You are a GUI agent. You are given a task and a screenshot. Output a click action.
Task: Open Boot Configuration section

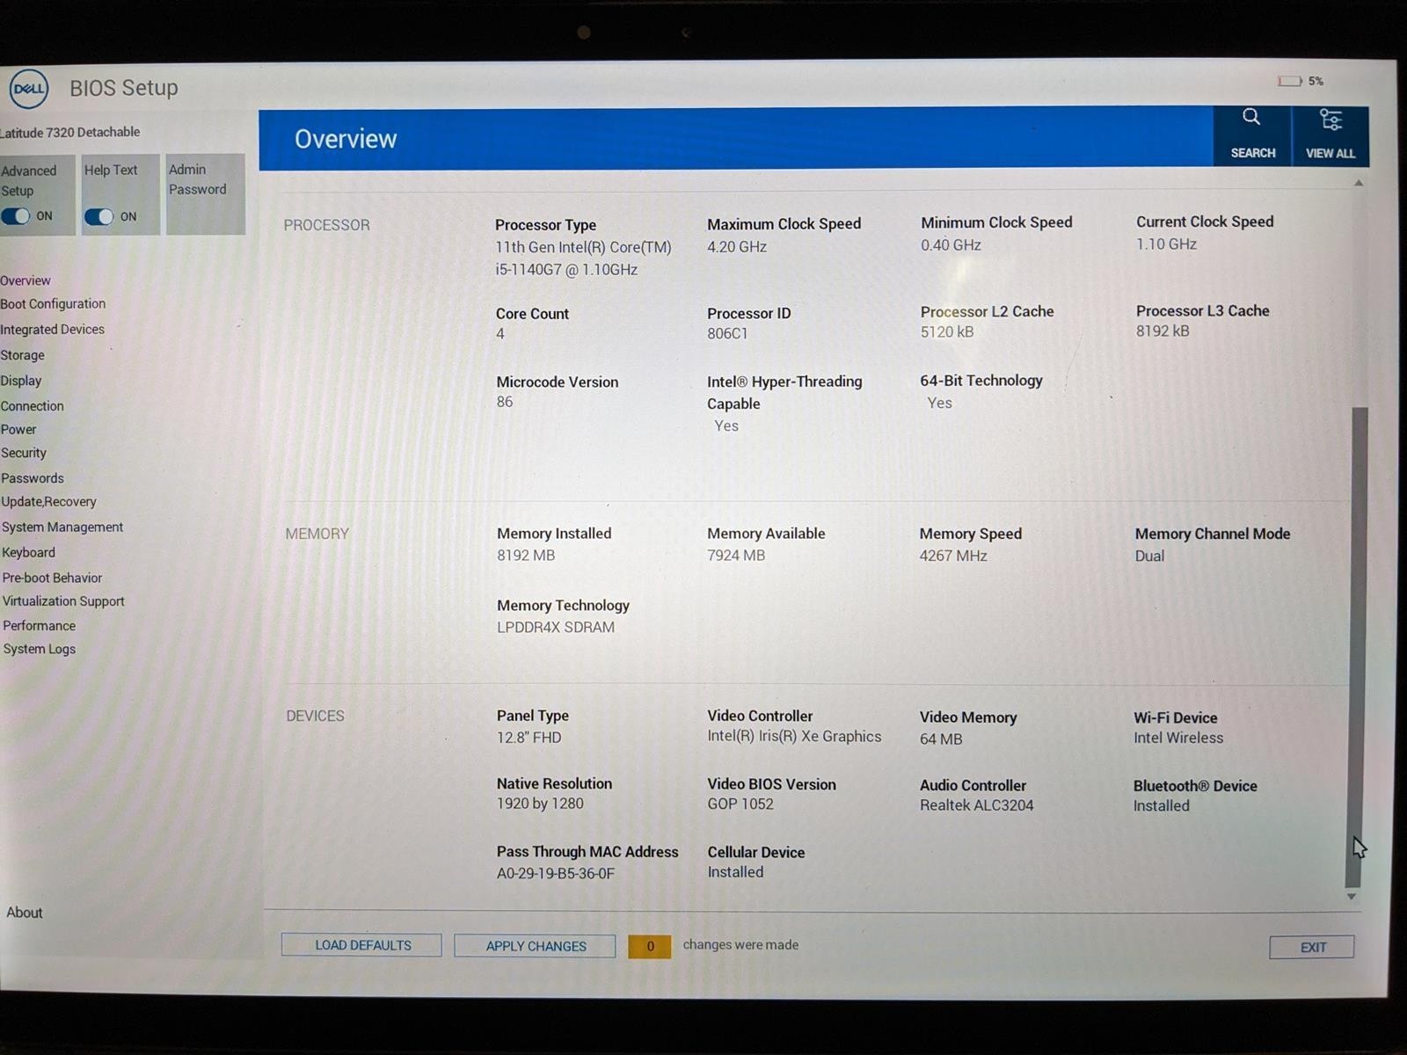pos(53,304)
